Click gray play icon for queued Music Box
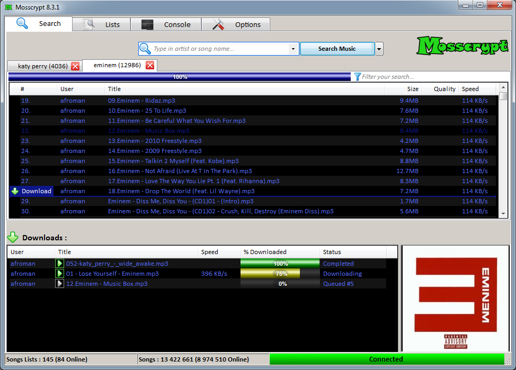The width and height of the screenshot is (516, 370). (59, 284)
